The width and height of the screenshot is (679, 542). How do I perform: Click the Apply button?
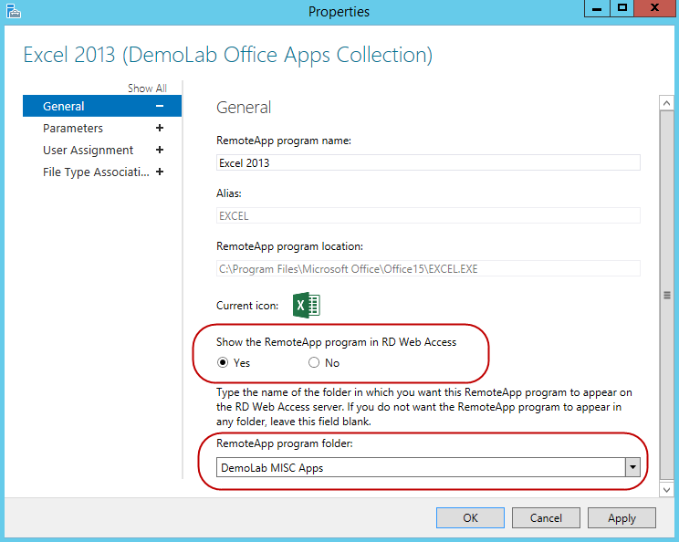coord(622,517)
